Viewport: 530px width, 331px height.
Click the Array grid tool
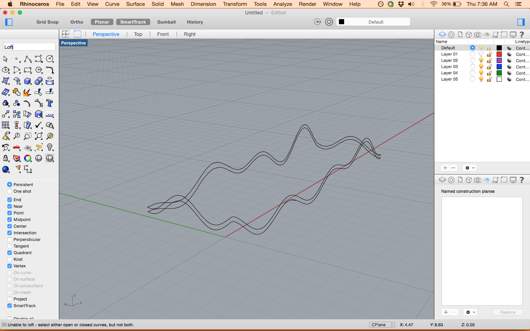[6, 125]
